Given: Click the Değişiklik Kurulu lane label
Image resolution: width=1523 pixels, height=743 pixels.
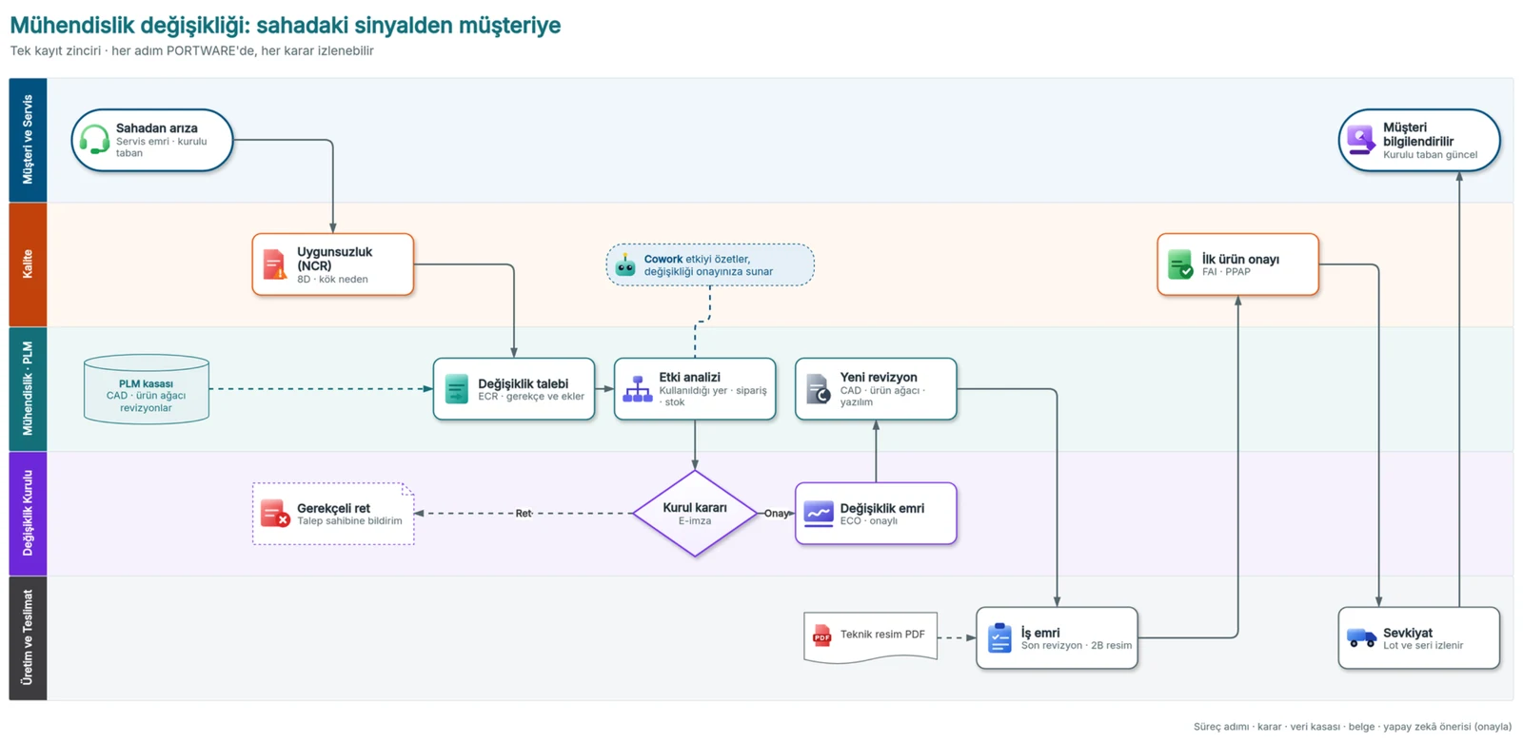Looking at the screenshot, I should click(x=28, y=514).
